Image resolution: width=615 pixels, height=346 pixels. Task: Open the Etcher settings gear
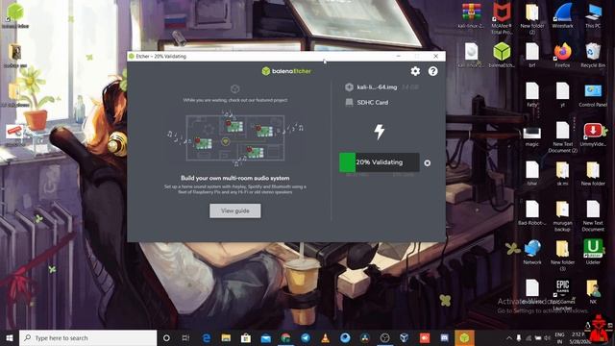click(x=415, y=71)
